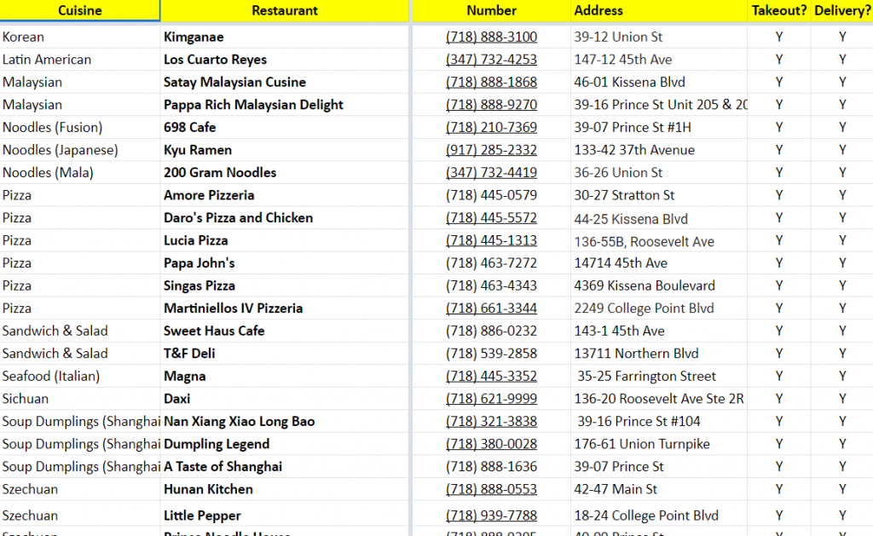
Task: Click address 133-42 37th Avenue
Action: [634, 150]
